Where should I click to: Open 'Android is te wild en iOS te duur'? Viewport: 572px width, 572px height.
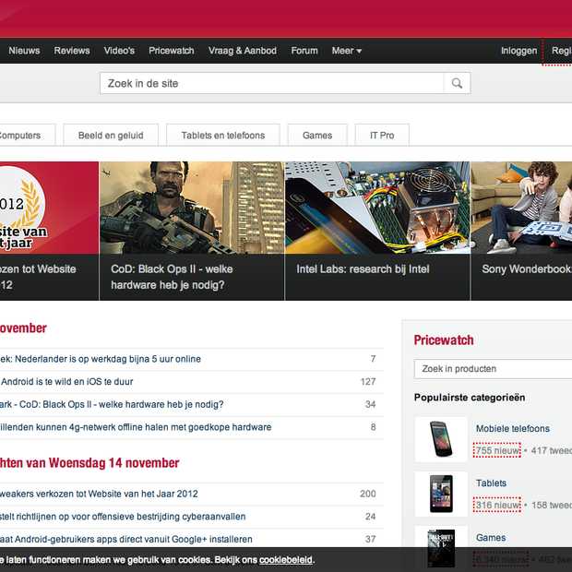click(66, 382)
